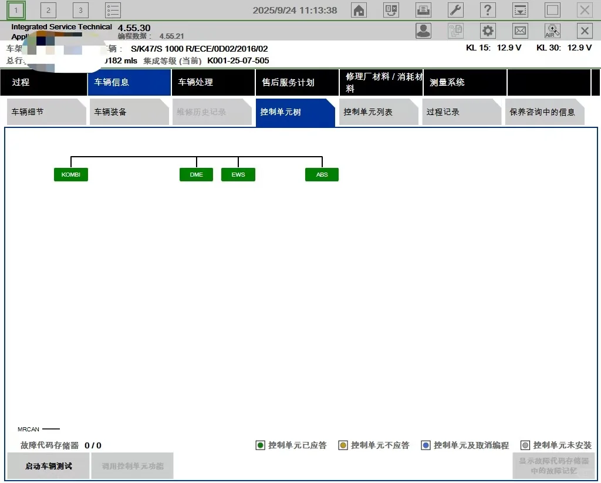Select the EWS control unit node
Screen dimensions: 601x483
click(238, 174)
